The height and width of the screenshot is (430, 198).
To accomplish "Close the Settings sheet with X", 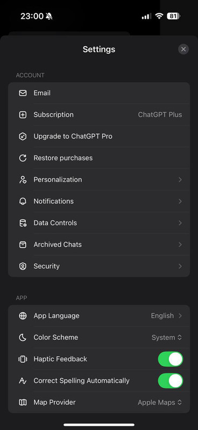I will [x=183, y=49].
